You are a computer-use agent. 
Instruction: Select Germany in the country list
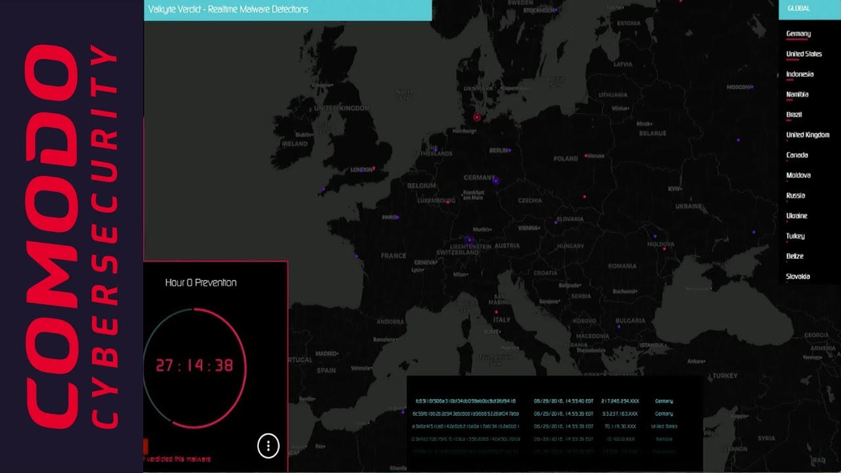(x=798, y=34)
